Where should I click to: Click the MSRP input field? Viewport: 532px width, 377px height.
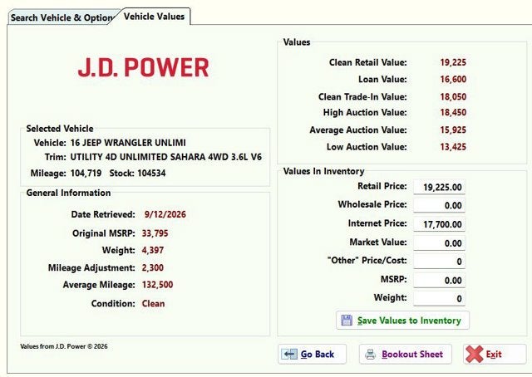tap(439, 281)
